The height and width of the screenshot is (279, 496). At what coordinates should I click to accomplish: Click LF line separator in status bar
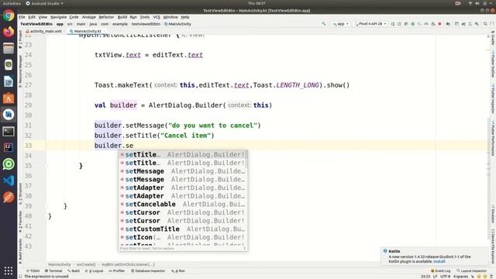[435, 277]
